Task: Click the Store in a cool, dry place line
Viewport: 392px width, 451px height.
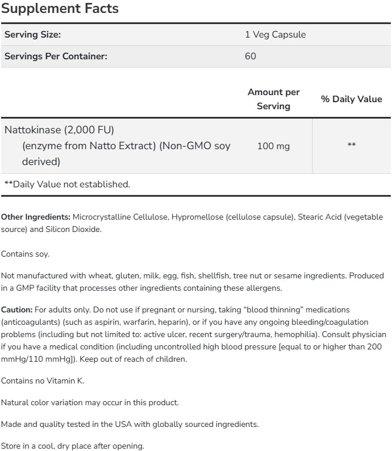Action: [72, 446]
